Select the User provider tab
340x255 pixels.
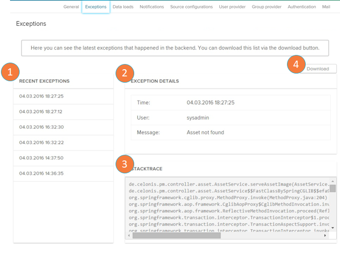232,7
